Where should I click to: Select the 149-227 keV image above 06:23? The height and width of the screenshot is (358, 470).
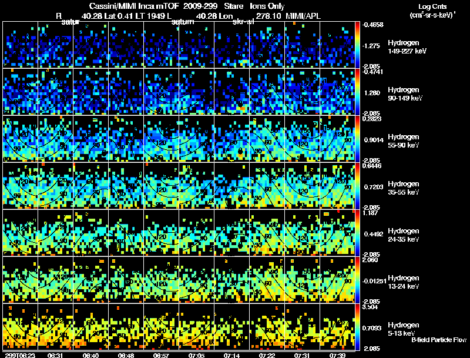21,45
